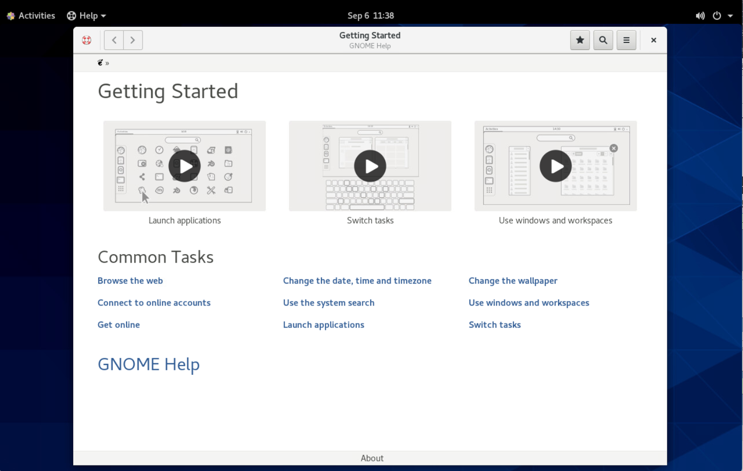Go forward with the right arrow button
Viewport: 743px width, 471px height.
(x=133, y=40)
